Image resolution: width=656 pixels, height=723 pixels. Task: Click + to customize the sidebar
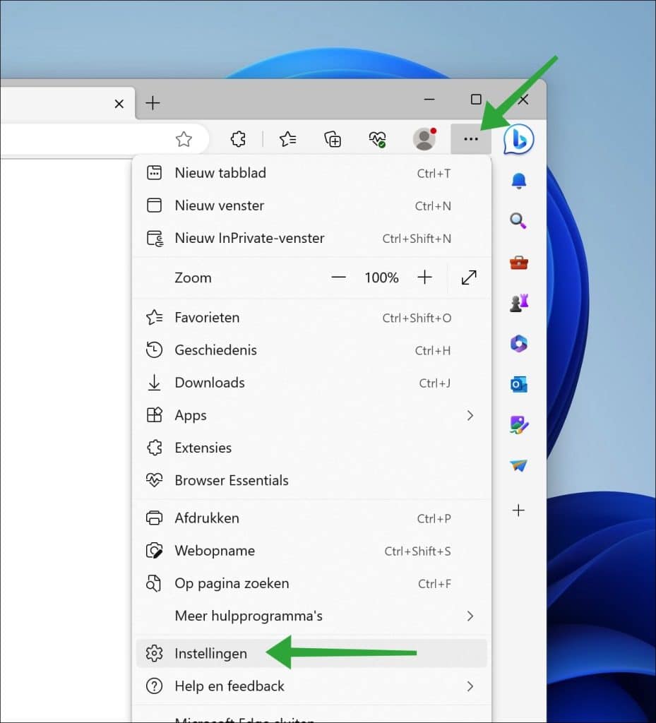pyautogui.click(x=518, y=510)
